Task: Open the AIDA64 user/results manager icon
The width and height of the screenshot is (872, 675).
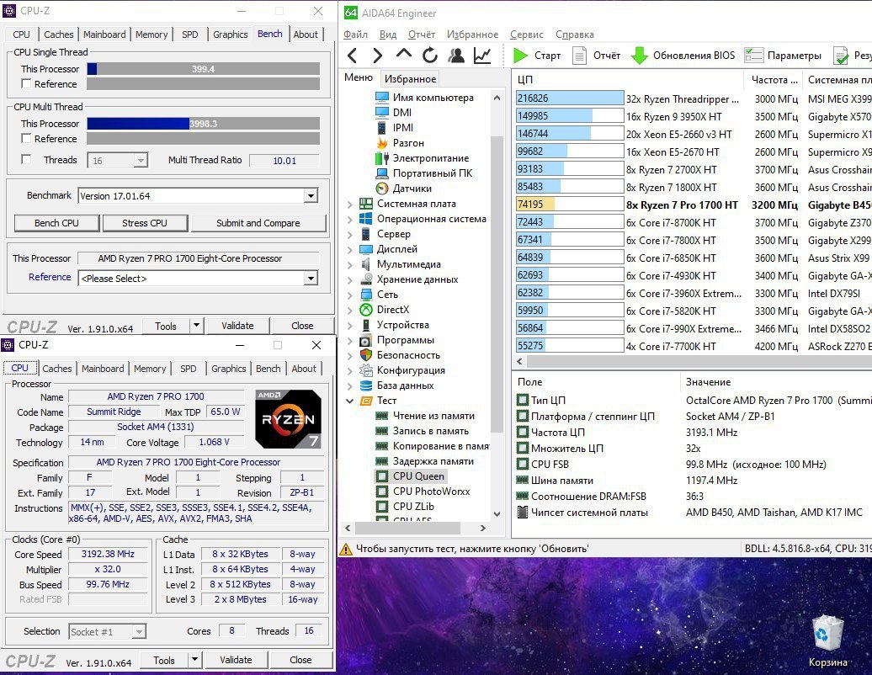Action: click(456, 55)
